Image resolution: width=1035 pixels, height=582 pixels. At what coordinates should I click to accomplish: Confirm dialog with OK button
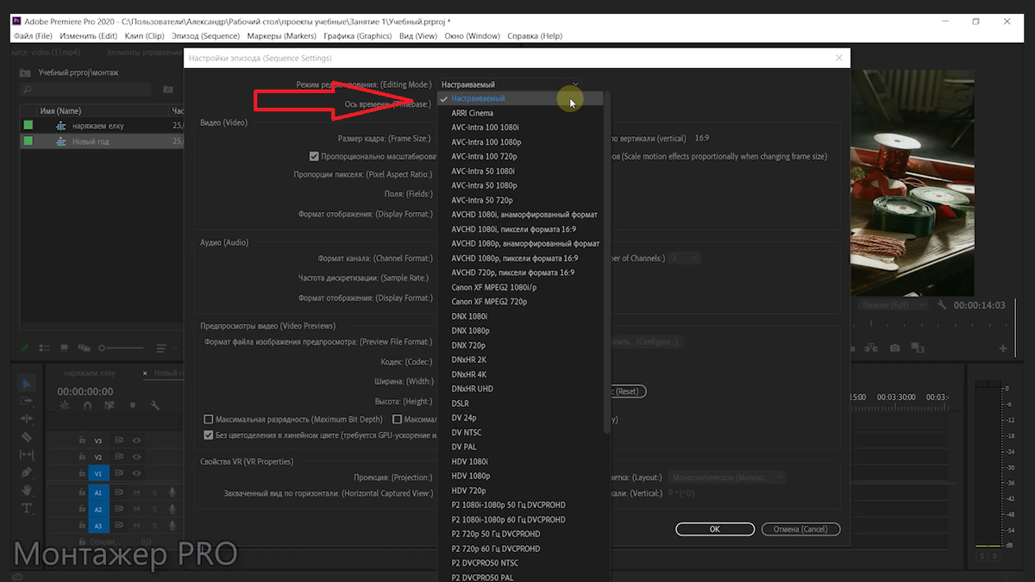[x=715, y=529]
